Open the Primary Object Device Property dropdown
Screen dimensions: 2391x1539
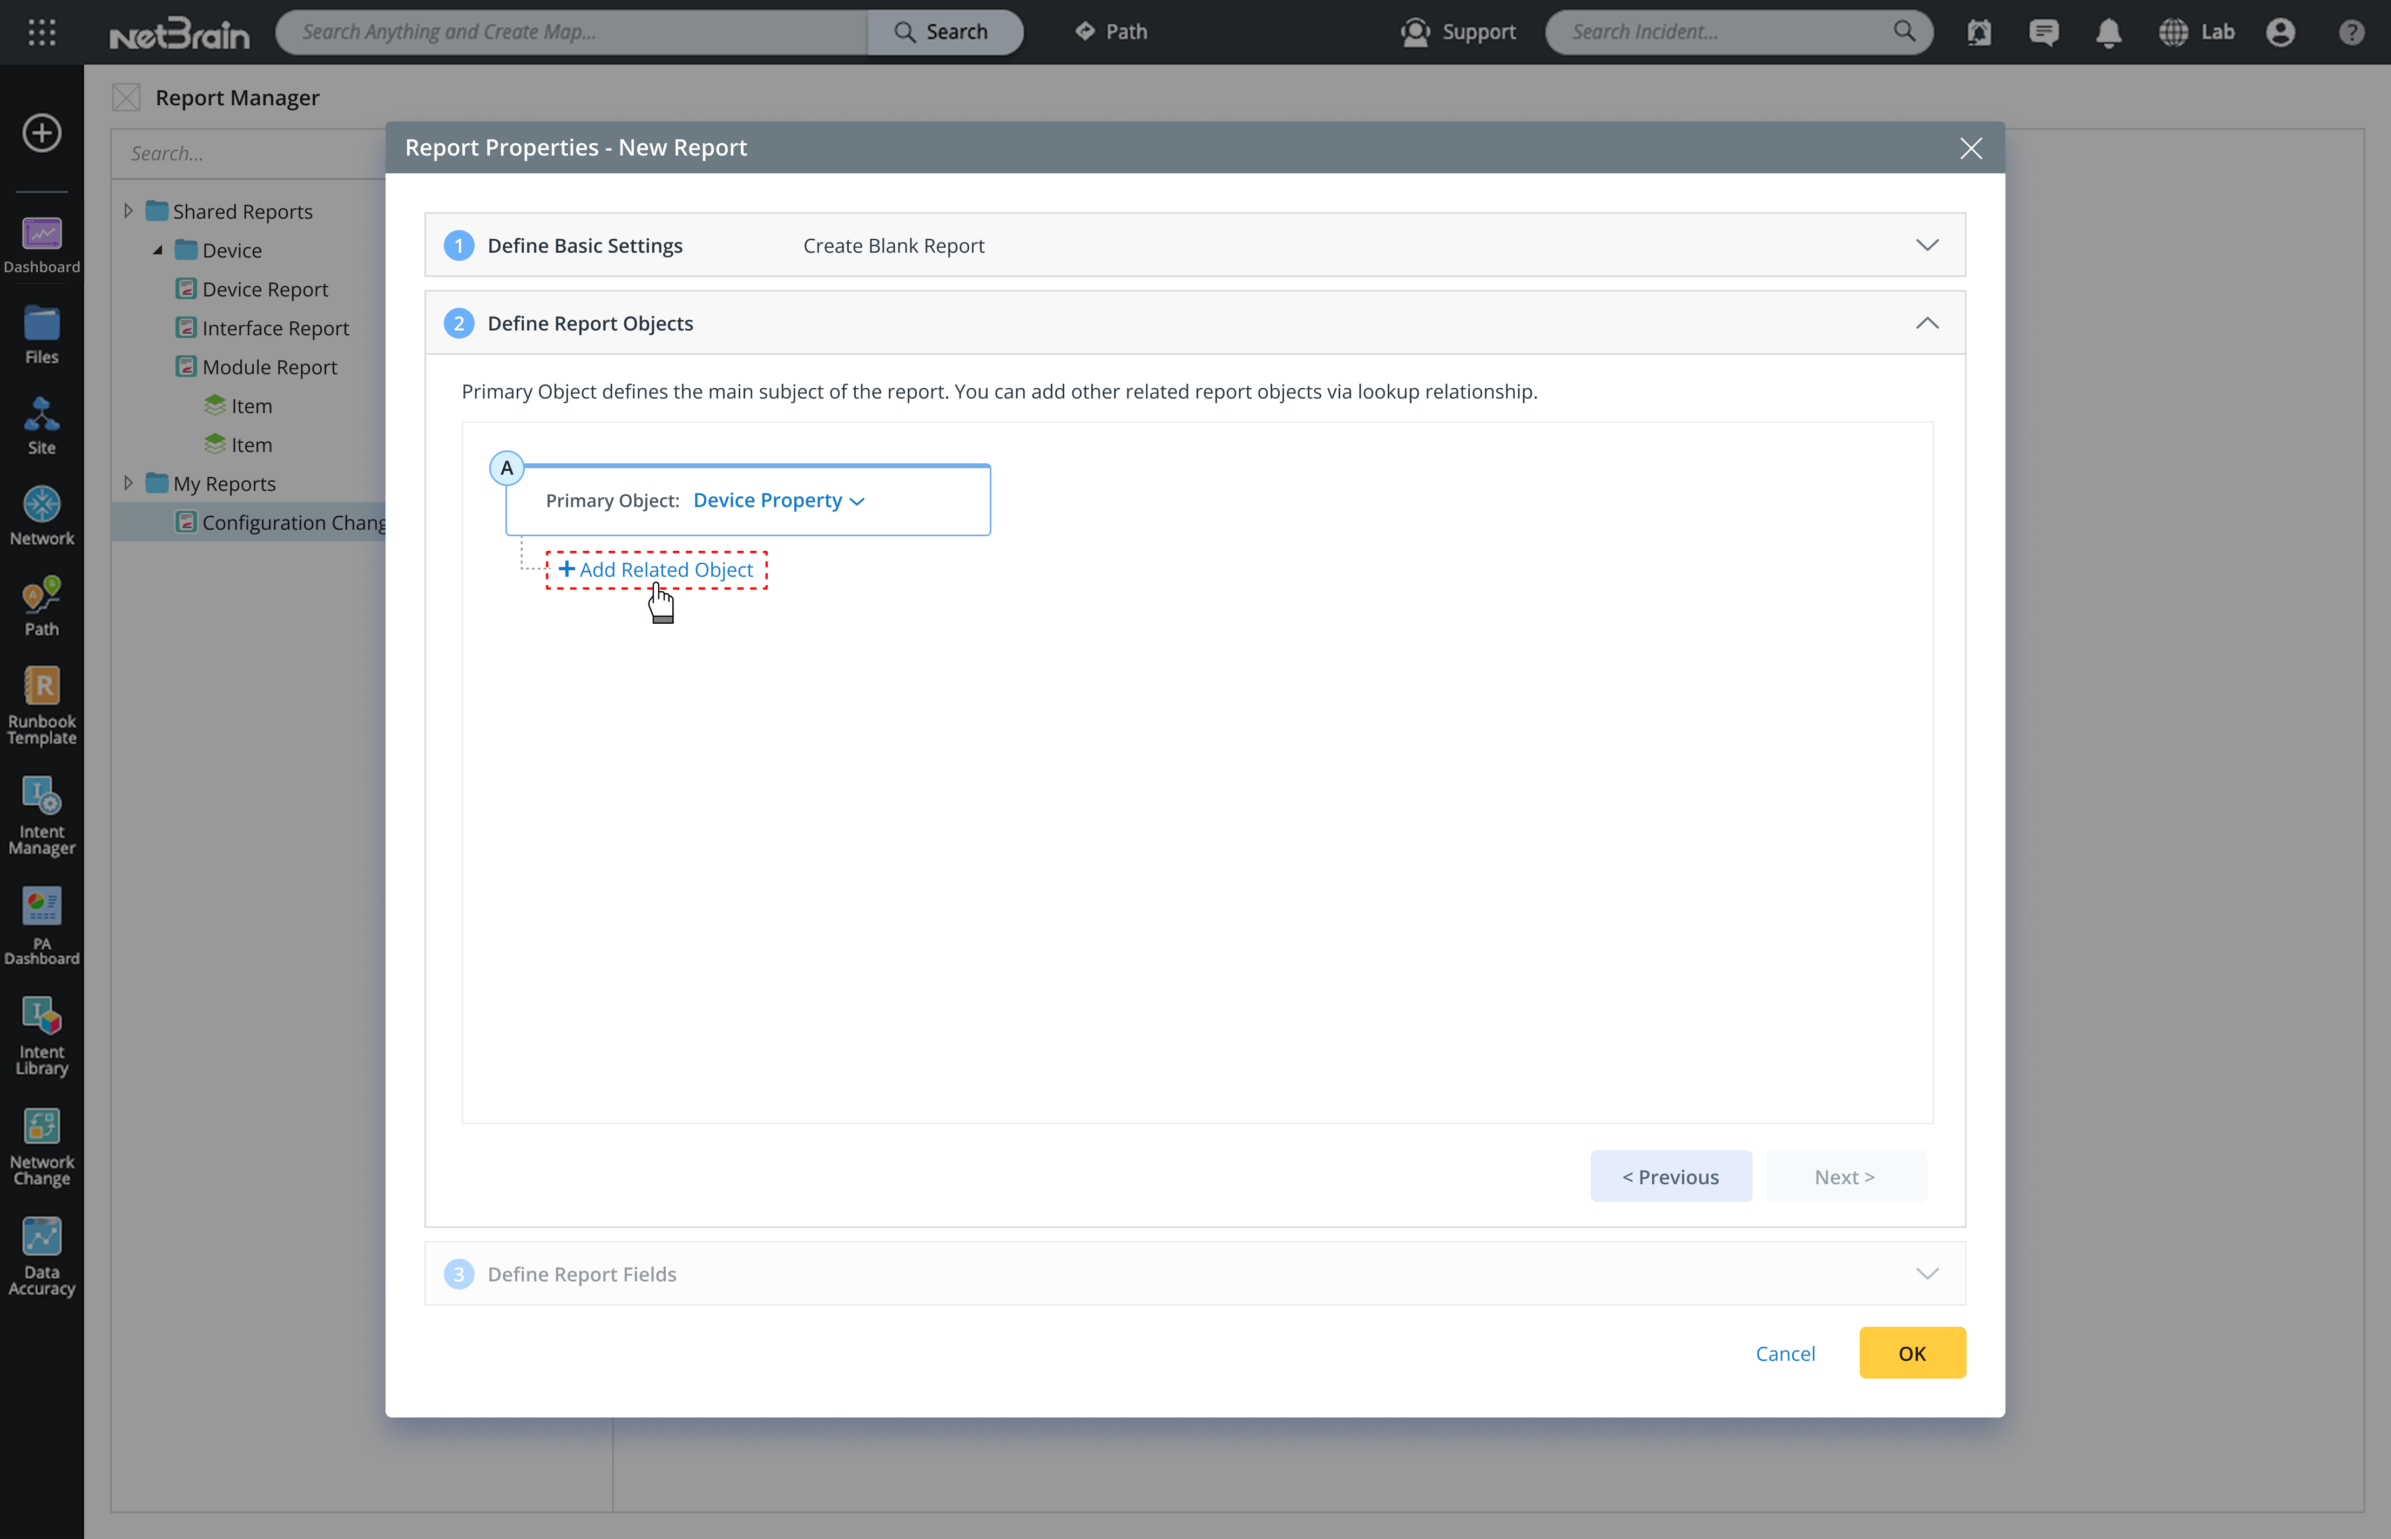tap(778, 500)
